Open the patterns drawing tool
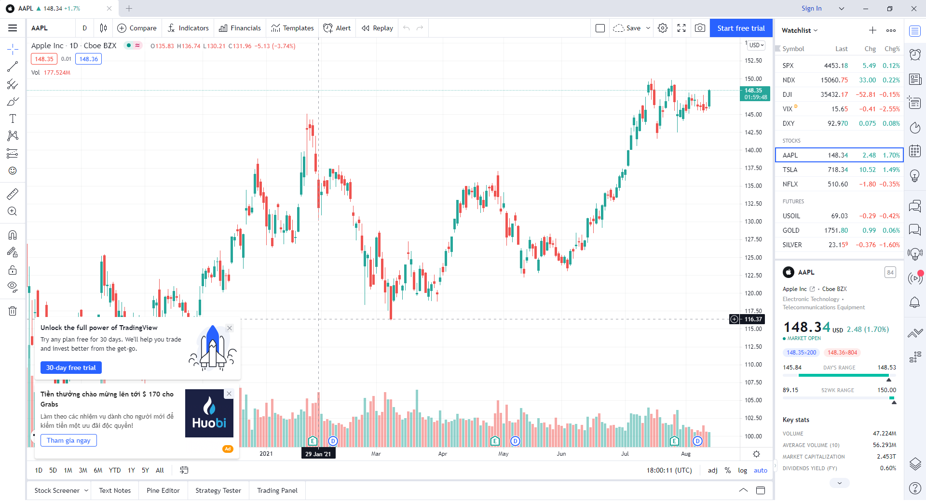Viewport: 926px width, 501px height. pos(13,136)
